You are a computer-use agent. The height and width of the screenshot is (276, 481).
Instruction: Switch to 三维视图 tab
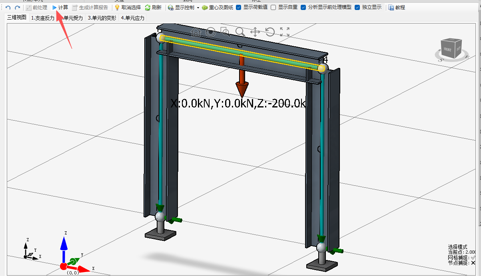click(17, 18)
